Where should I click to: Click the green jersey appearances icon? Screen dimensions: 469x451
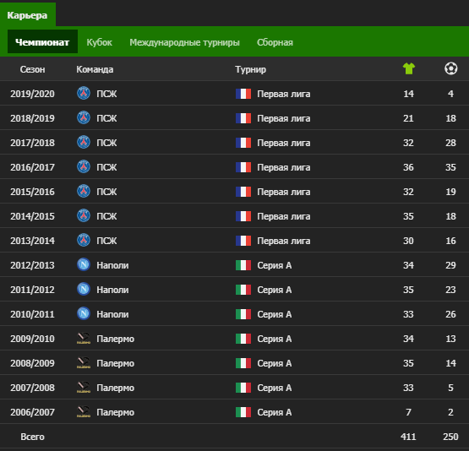tap(409, 68)
